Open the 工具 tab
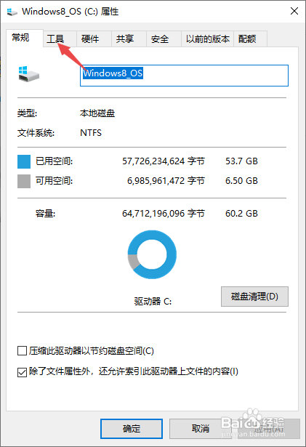Image resolution: width=306 pixels, height=447 pixels. pyautogui.click(x=60, y=39)
